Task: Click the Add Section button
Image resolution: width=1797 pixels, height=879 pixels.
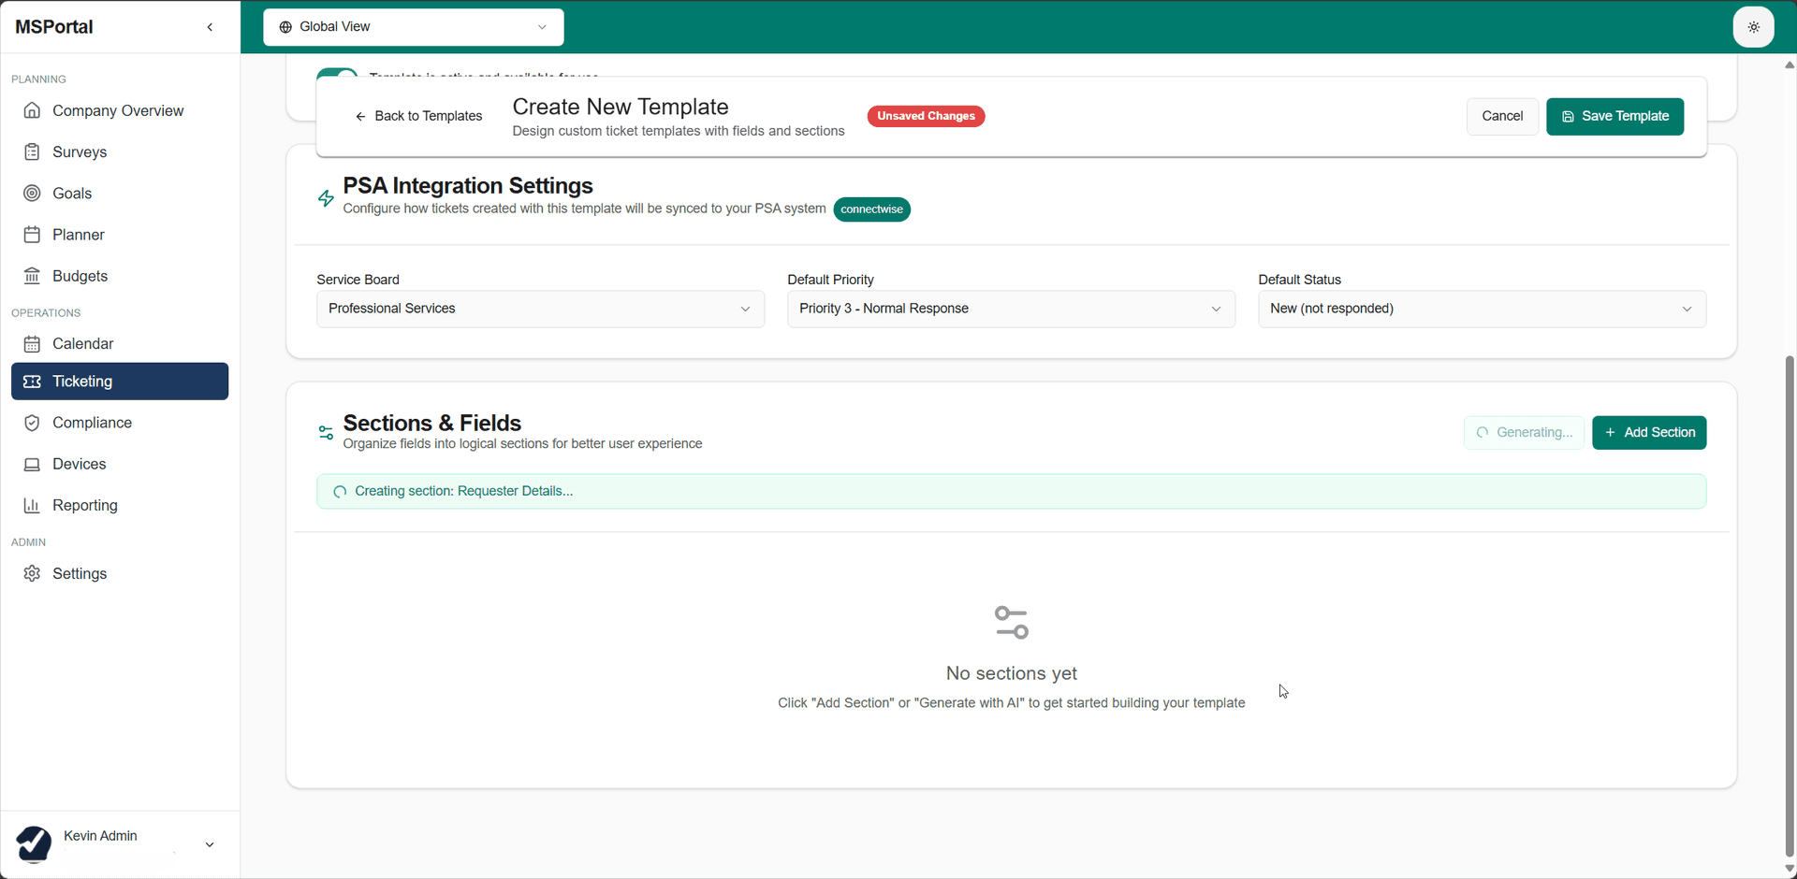Action: pos(1649,432)
